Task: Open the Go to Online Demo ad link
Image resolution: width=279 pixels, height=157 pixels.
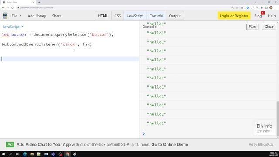Action: 170,144
